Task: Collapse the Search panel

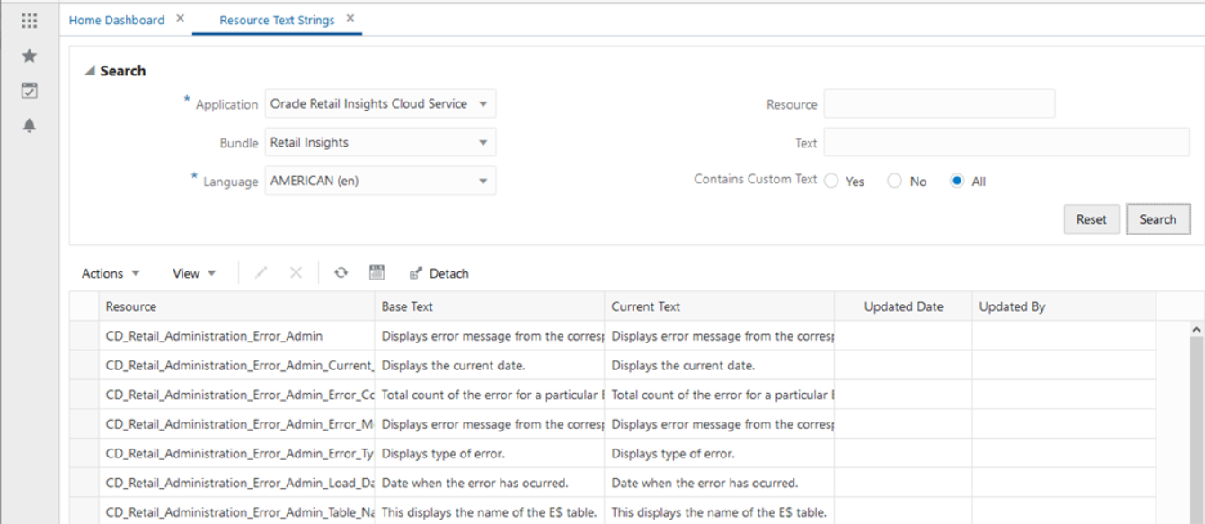Action: pyautogui.click(x=90, y=71)
